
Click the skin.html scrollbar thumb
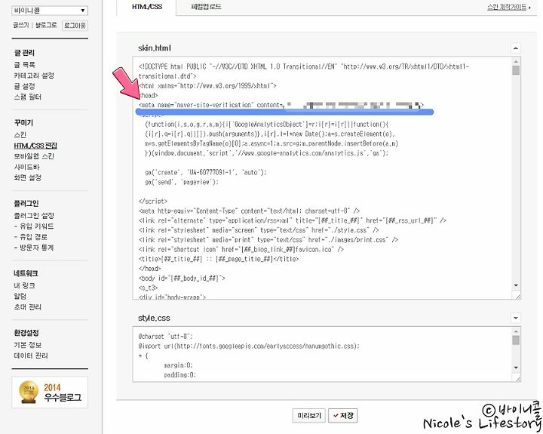click(x=516, y=70)
